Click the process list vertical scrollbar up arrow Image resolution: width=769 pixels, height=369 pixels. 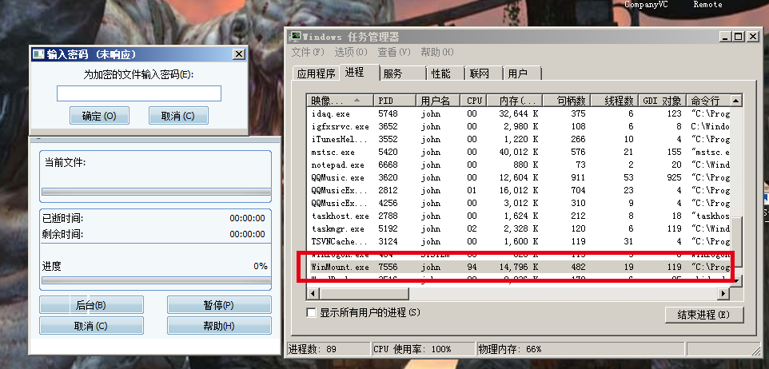point(736,101)
